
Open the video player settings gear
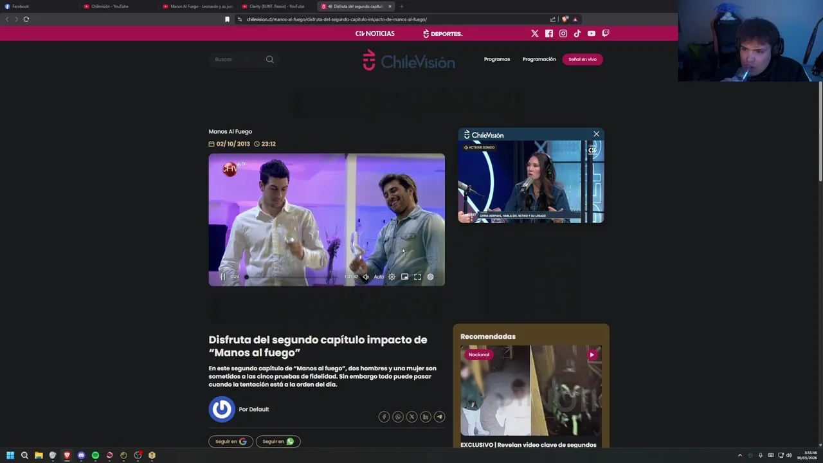[x=392, y=277]
